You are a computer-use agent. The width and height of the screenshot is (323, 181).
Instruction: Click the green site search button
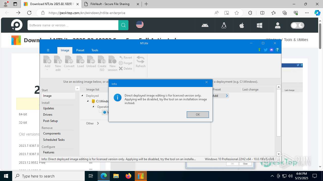click(x=123, y=25)
